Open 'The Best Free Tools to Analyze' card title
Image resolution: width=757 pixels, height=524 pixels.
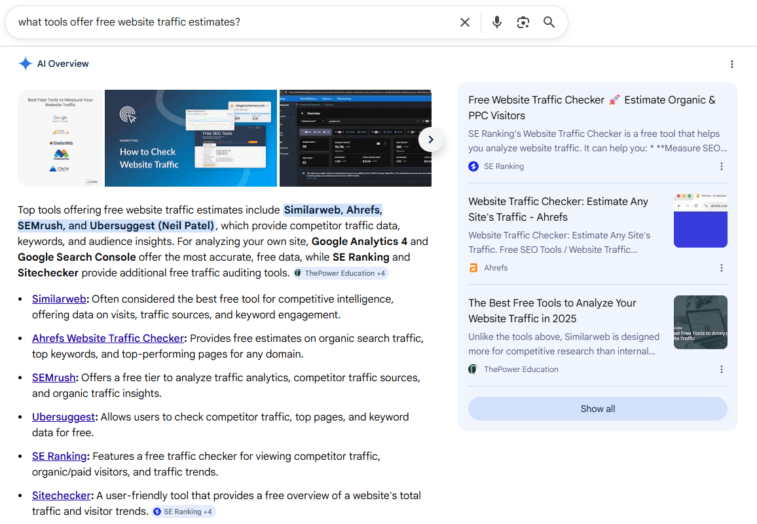[552, 310]
